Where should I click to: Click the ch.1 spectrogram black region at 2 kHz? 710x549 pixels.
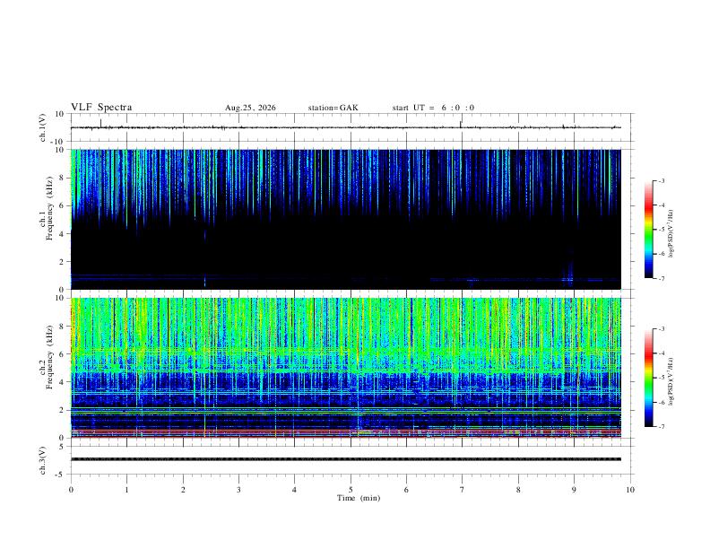pyautogui.click(x=346, y=261)
